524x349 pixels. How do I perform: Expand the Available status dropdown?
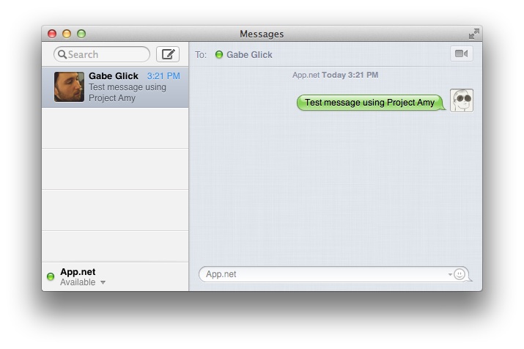(103, 282)
